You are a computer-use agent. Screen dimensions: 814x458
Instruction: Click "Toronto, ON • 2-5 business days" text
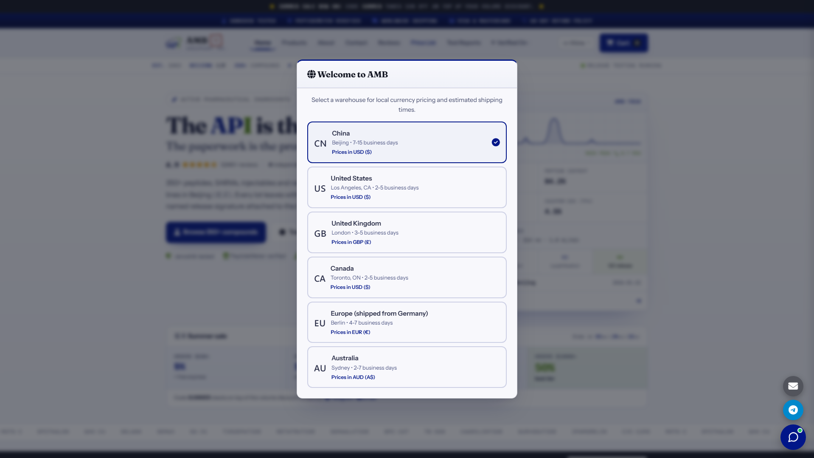pos(369,278)
